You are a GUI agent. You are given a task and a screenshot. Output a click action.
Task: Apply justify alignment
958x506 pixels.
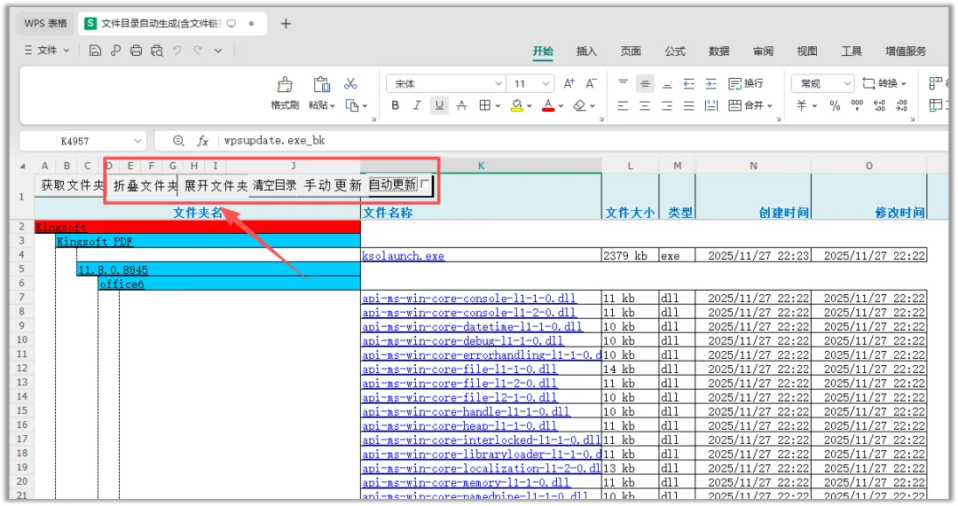[689, 105]
